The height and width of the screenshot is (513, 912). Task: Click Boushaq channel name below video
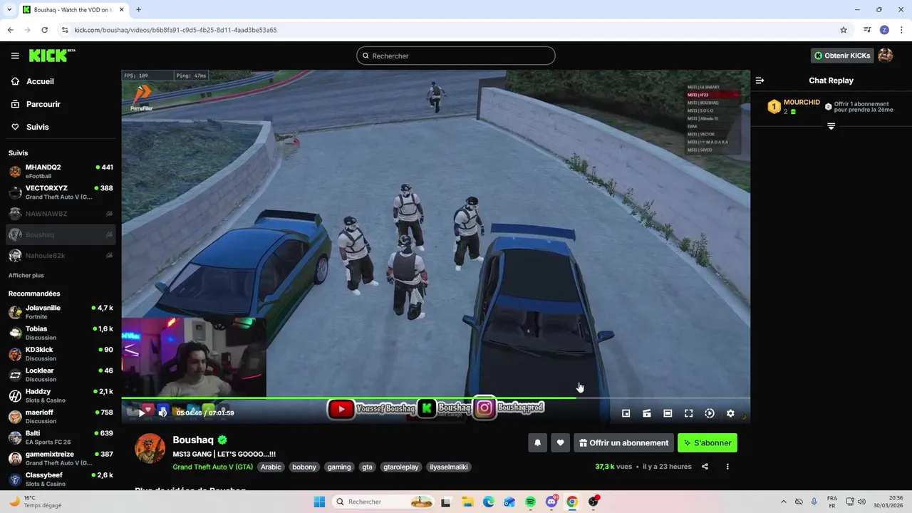(193, 440)
